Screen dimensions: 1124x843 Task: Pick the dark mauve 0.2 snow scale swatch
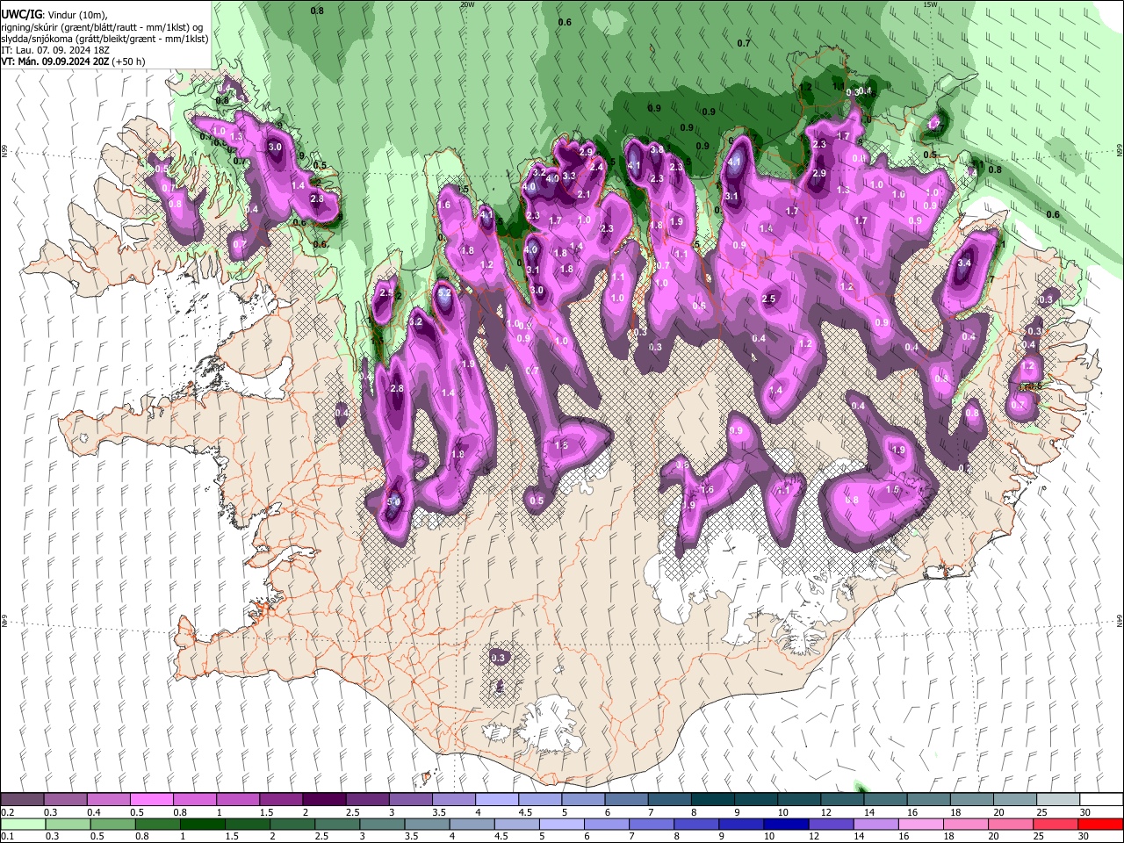click(x=22, y=800)
